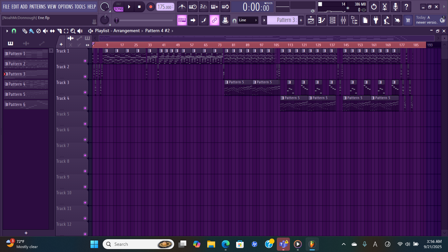Viewport: 448px width, 252px height.
Task: Add item with plus at picker bottom
Action: 26,233
